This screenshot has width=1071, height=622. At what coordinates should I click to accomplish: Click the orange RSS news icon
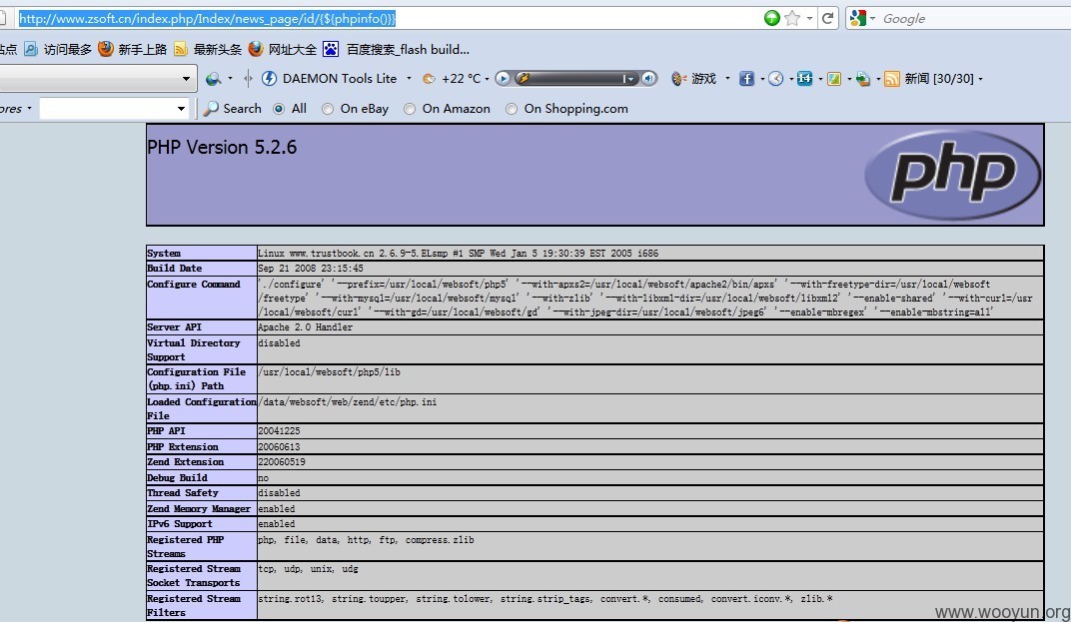click(x=891, y=79)
